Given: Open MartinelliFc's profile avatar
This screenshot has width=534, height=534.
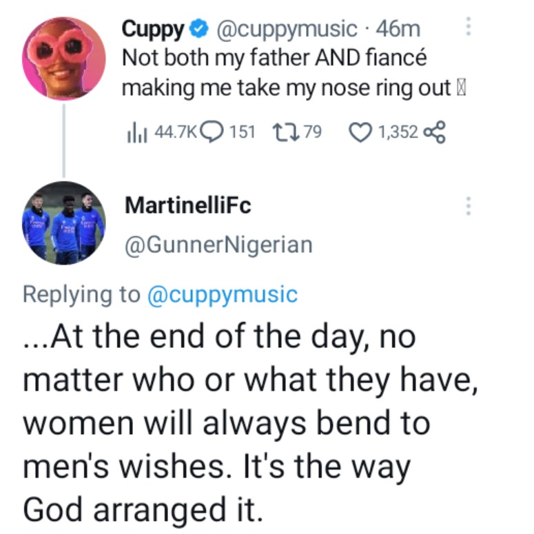Looking at the screenshot, I should click(63, 222).
